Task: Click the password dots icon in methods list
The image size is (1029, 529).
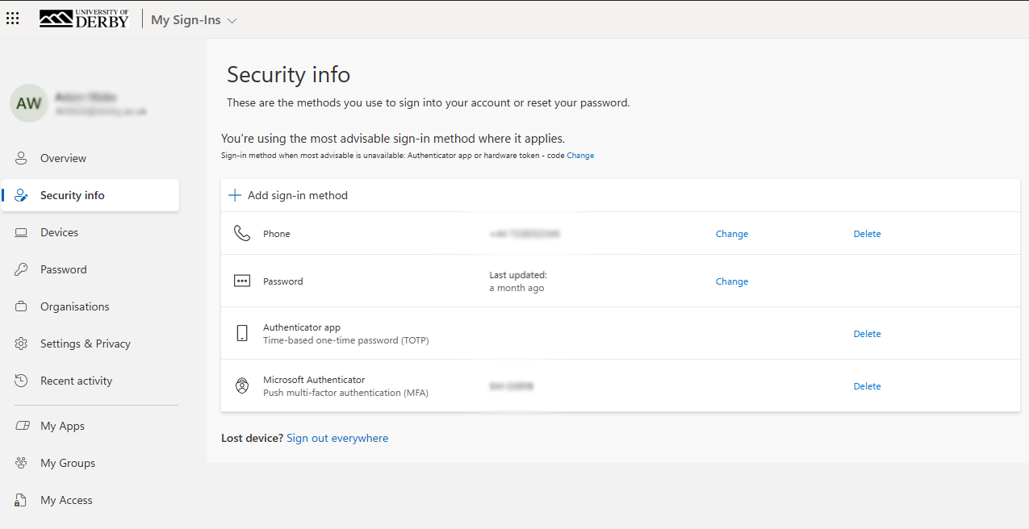Action: (241, 281)
